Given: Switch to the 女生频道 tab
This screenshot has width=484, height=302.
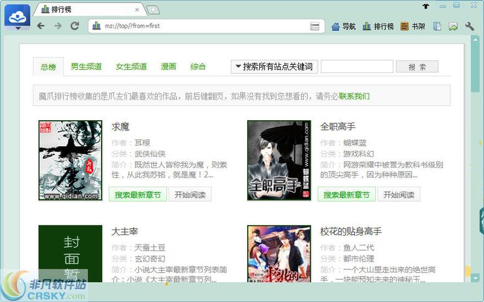Looking at the screenshot, I should pyautogui.click(x=131, y=66).
